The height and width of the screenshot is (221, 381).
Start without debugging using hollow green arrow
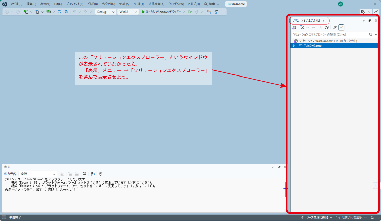click(190, 12)
